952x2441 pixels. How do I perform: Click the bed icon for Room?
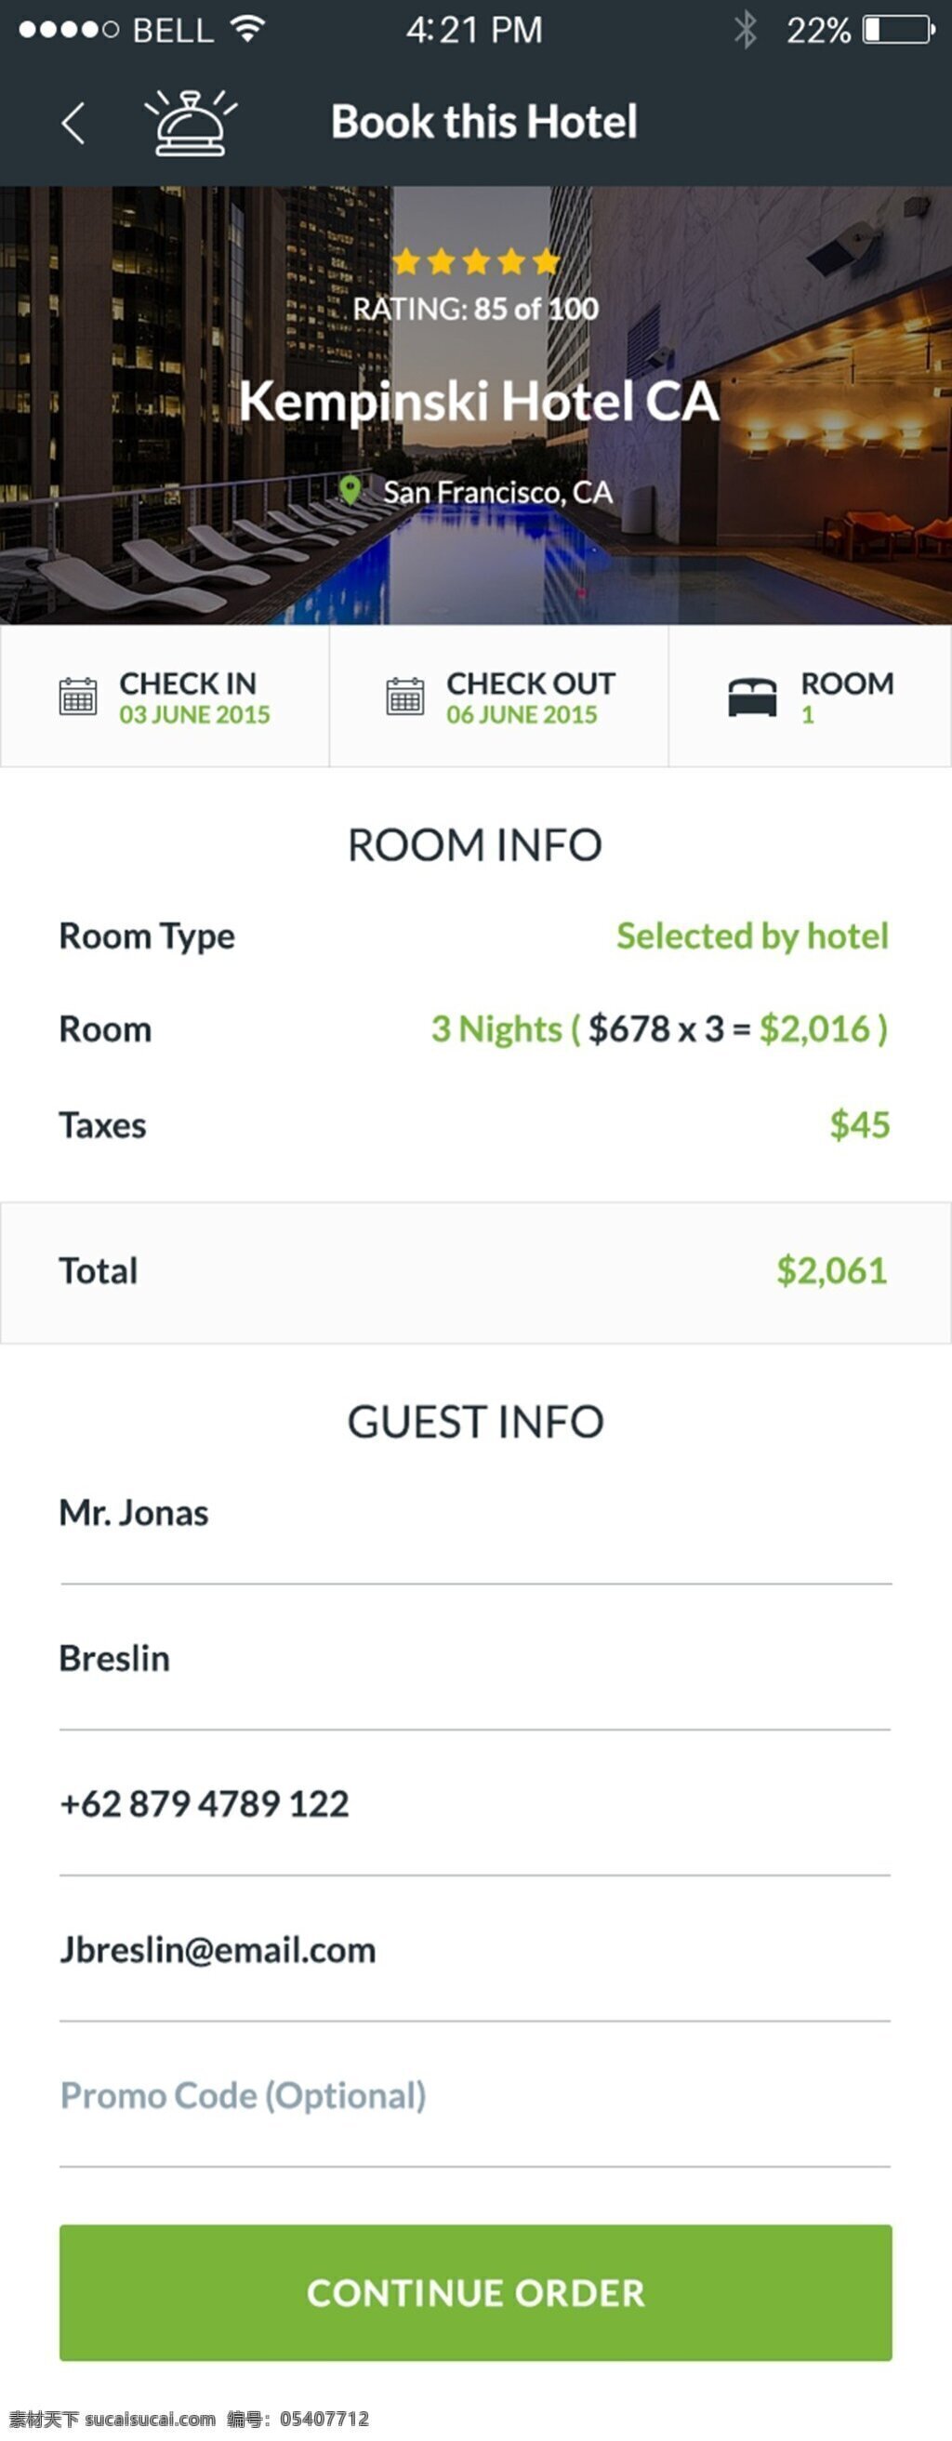coord(752,697)
